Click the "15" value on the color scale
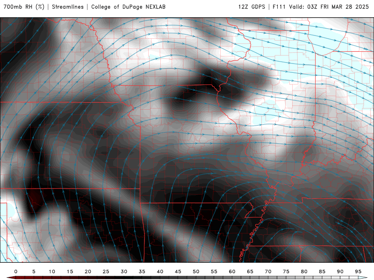 point(70,272)
